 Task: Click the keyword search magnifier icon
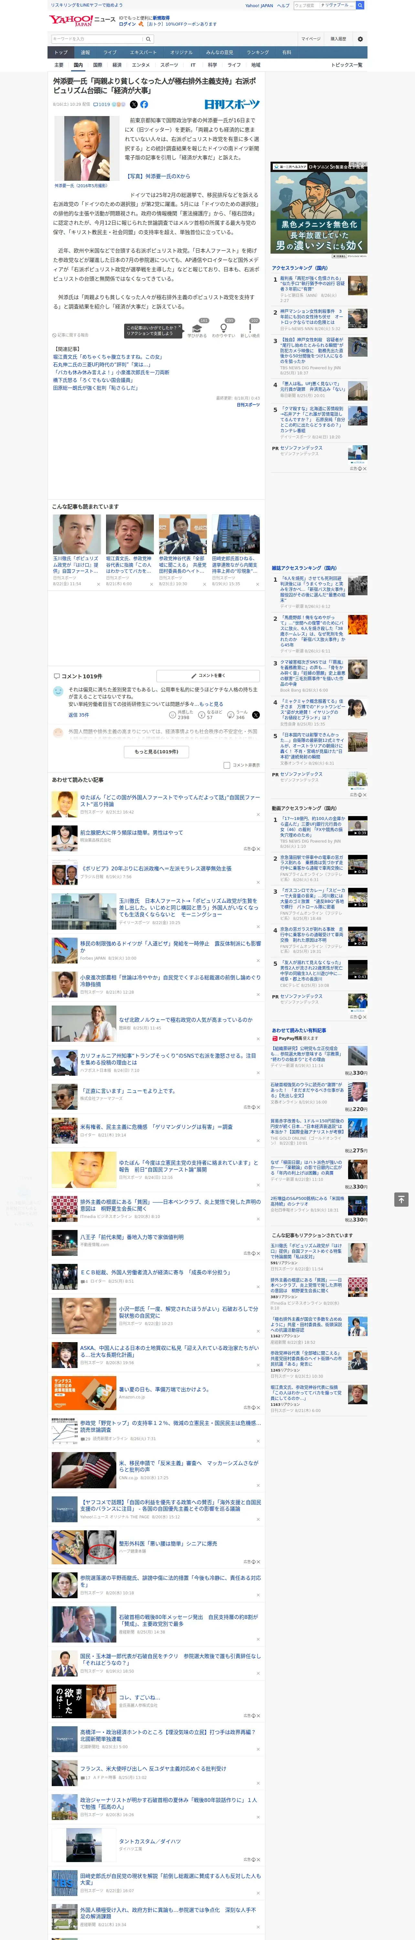coord(149,38)
